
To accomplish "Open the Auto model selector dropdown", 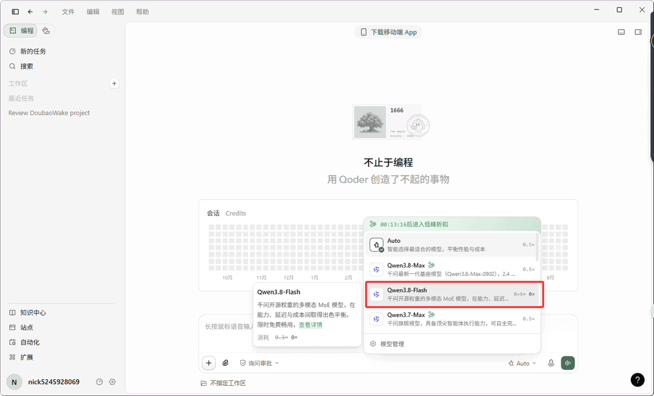I will pyautogui.click(x=522, y=363).
